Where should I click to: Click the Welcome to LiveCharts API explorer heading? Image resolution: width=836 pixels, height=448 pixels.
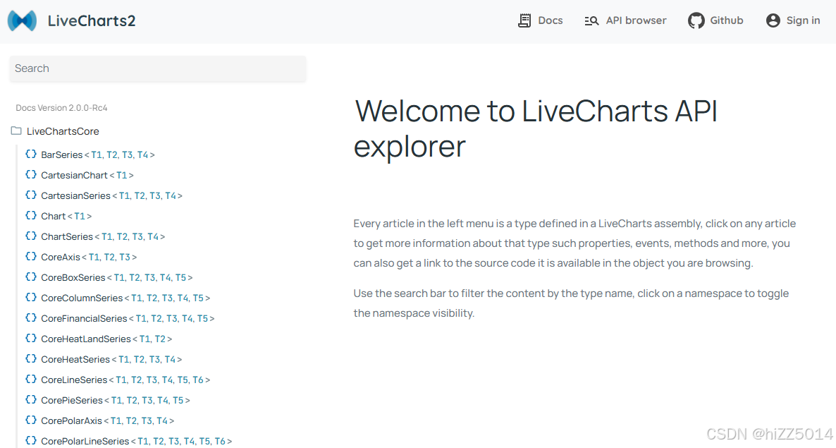536,128
